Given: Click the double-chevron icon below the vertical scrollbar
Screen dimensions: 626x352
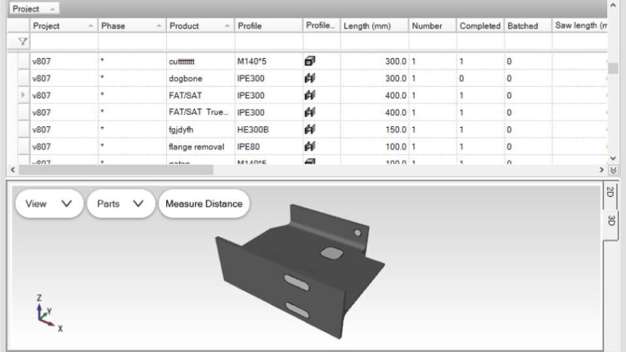Looking at the screenshot, I should (x=614, y=170).
